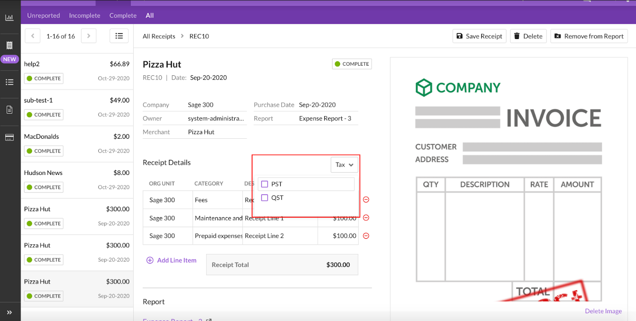Remove the Receipt Line 1 item
Image resolution: width=636 pixels, height=321 pixels.
click(366, 218)
